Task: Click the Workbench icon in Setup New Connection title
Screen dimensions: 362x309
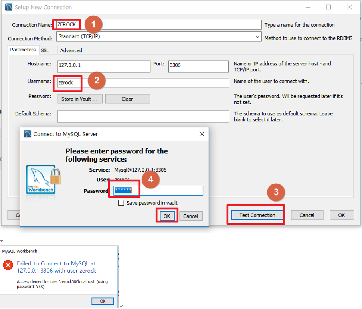Action: (8, 7)
